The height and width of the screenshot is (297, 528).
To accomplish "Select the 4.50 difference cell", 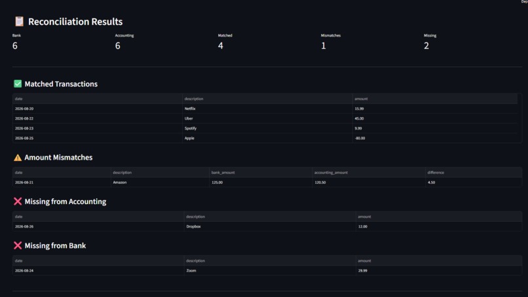I will click(x=474, y=183).
